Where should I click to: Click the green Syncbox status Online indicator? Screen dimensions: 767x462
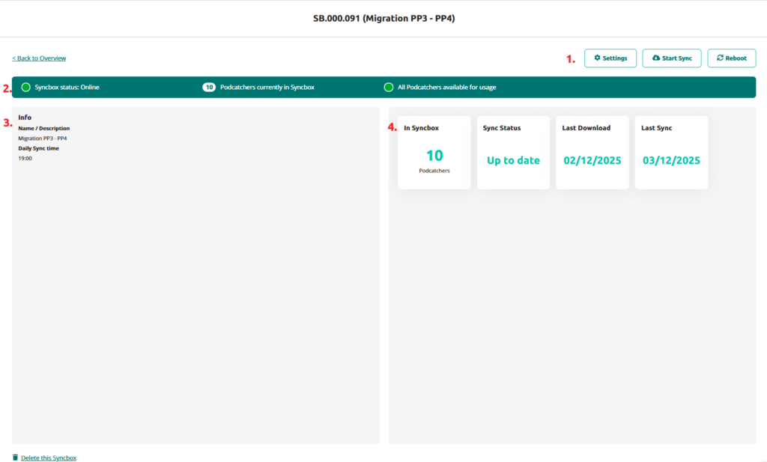tap(26, 88)
